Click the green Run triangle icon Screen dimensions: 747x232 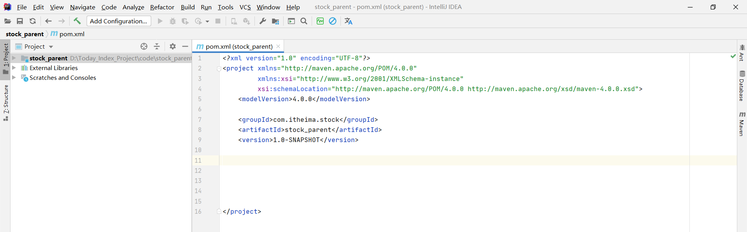pos(160,21)
